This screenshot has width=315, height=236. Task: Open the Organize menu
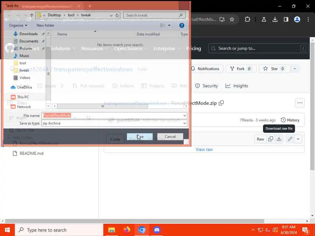point(18,25)
